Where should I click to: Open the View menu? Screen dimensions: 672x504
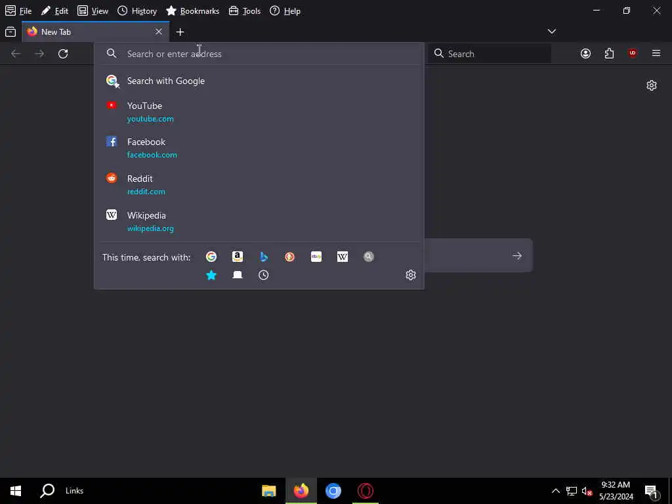click(x=93, y=10)
